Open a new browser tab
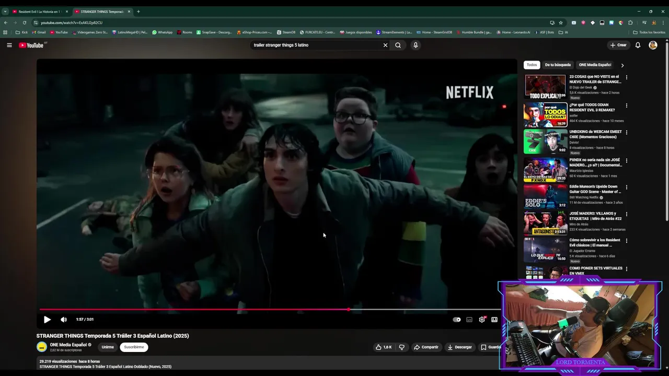Viewport: 669px width, 376px height. [x=139, y=11]
